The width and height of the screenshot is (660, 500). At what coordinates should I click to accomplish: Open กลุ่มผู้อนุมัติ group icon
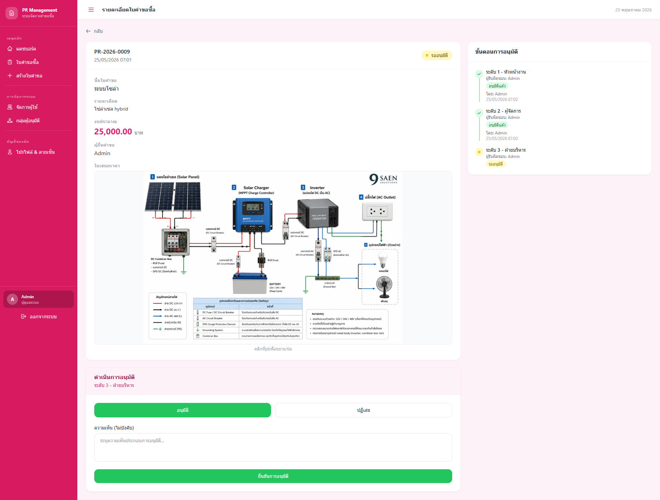coord(10,121)
